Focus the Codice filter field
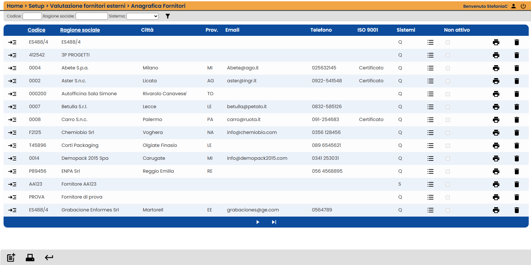 [x=32, y=16]
